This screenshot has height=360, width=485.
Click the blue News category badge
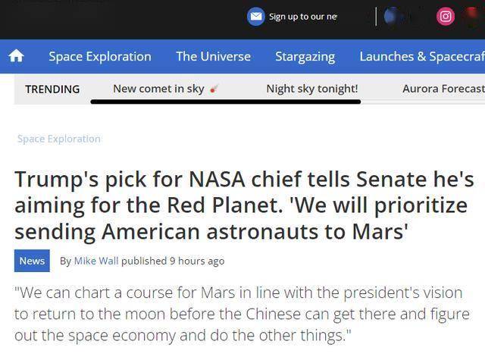(32, 261)
